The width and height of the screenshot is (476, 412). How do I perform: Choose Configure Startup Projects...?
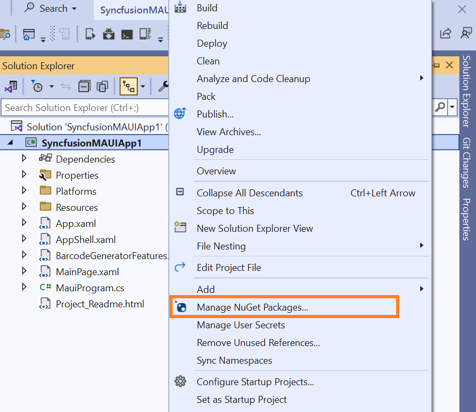[x=300, y=381]
